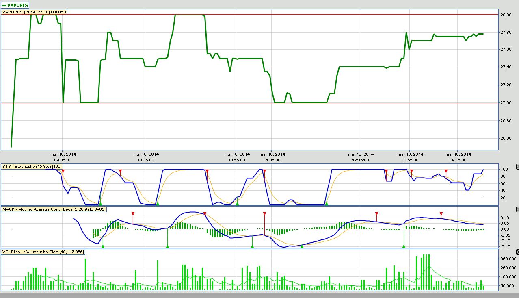Click first green buy marker on MACD panel

[103, 246]
